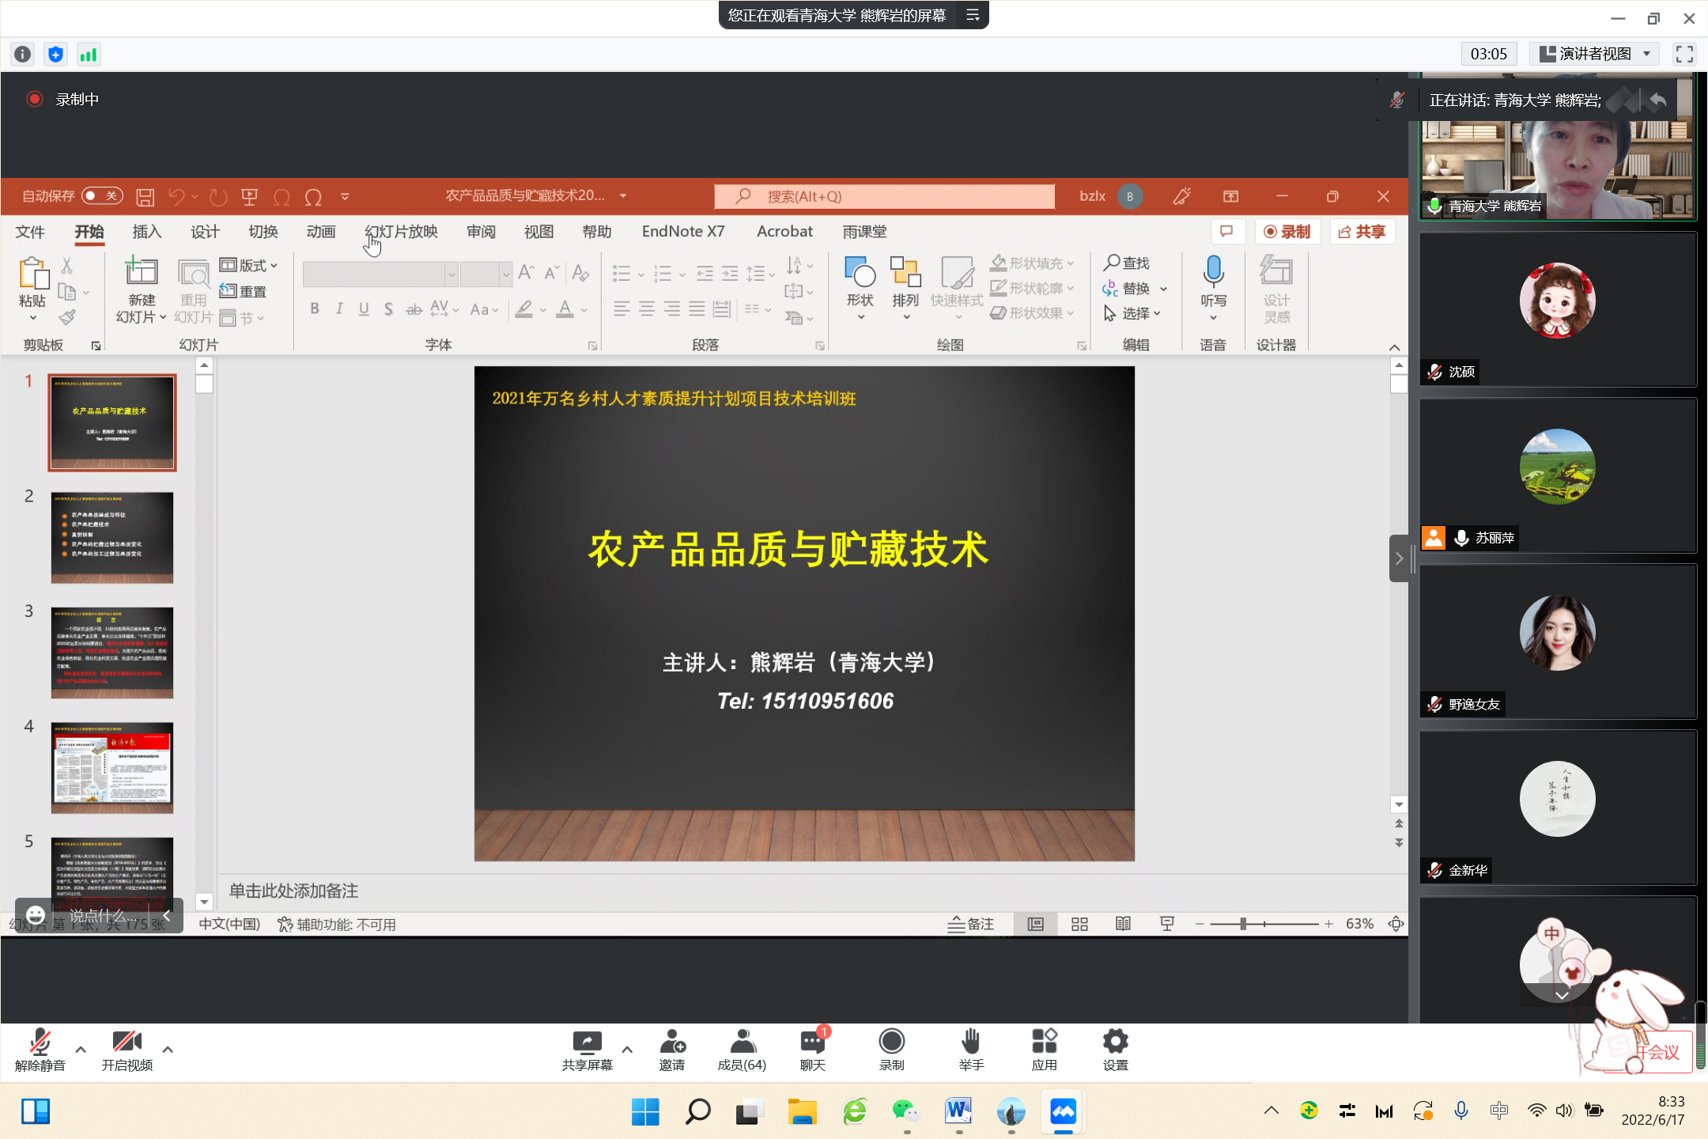Open the Slide Show ribbon tab
This screenshot has width=1708, height=1139.
tap(402, 231)
